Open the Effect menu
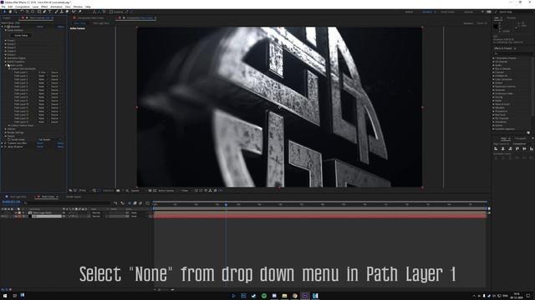535x300 pixels. pos(44,7)
